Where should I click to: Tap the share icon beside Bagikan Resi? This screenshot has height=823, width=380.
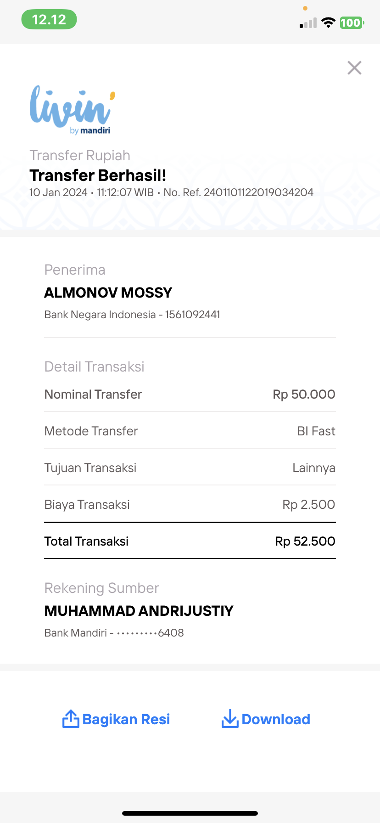coord(71,719)
